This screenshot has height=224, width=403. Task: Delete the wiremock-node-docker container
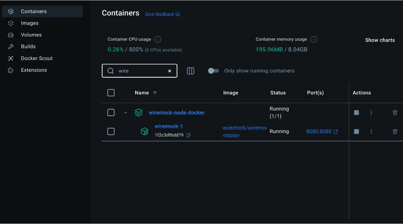395,112
